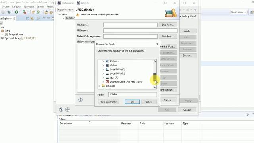254x143 pixels.
Task: Open the Search menu
Action: (x=40, y=6)
